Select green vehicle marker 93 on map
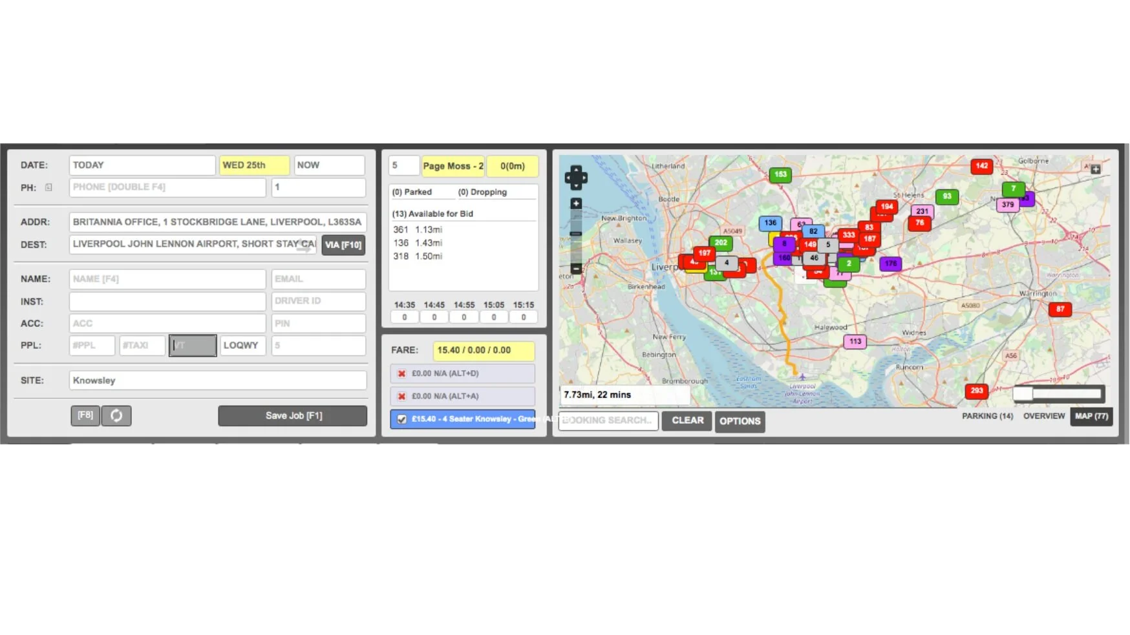1130x635 pixels. click(947, 196)
